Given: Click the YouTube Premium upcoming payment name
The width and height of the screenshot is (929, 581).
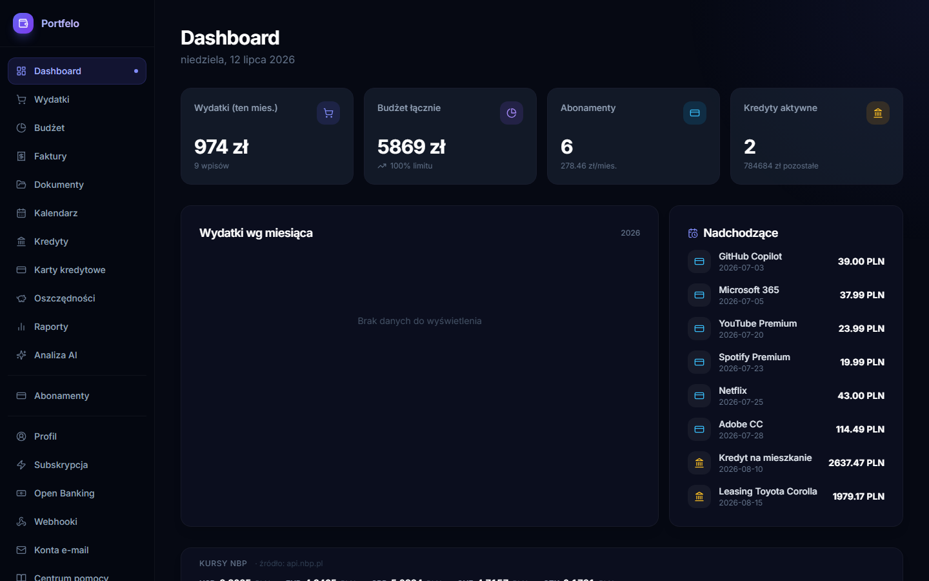Looking at the screenshot, I should [757, 323].
